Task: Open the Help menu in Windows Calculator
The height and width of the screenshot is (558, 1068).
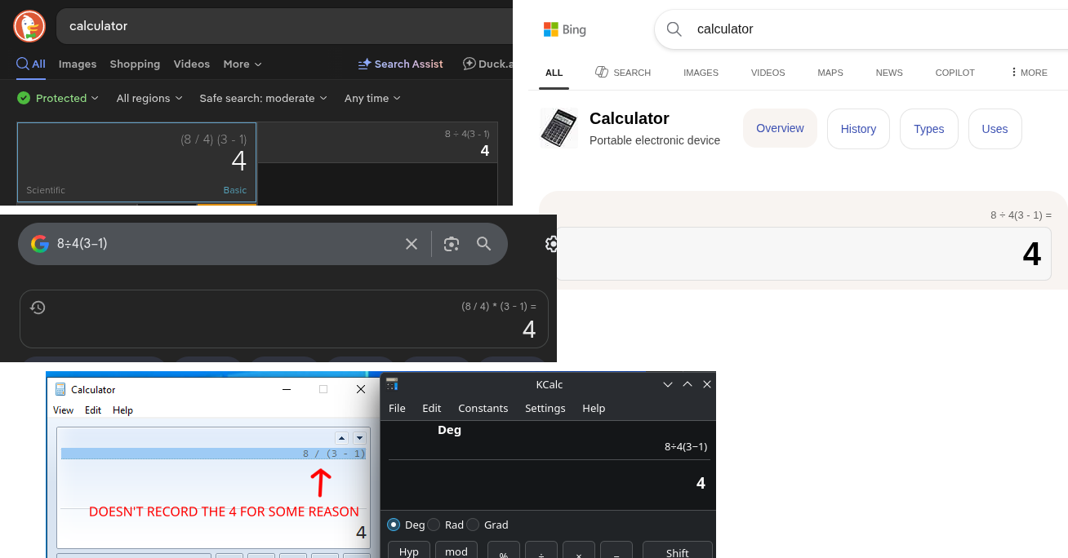Action: 122,410
